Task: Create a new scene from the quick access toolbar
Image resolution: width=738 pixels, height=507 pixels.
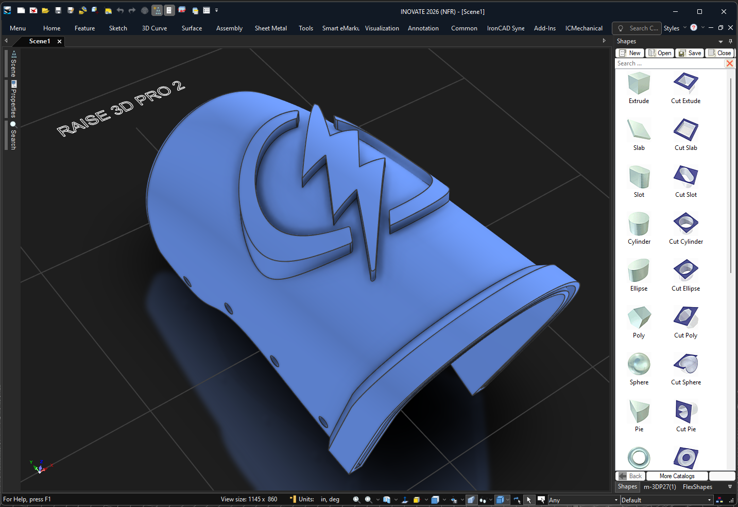Action: (21, 10)
